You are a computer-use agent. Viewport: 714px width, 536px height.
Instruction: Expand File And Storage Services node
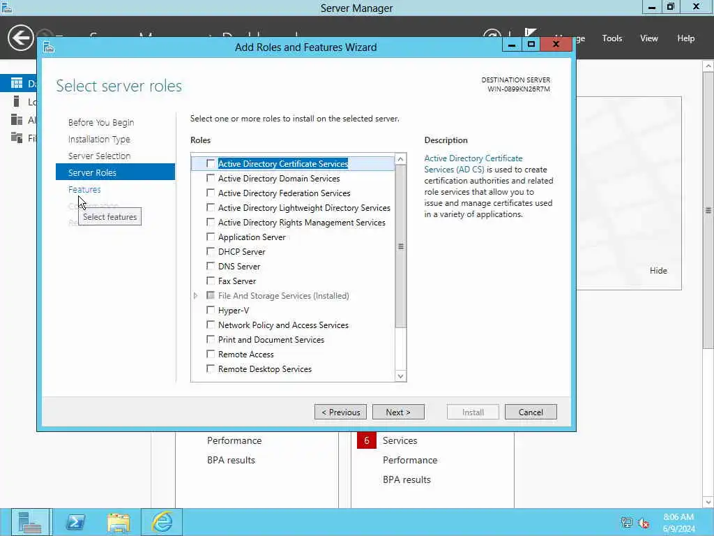coord(196,295)
